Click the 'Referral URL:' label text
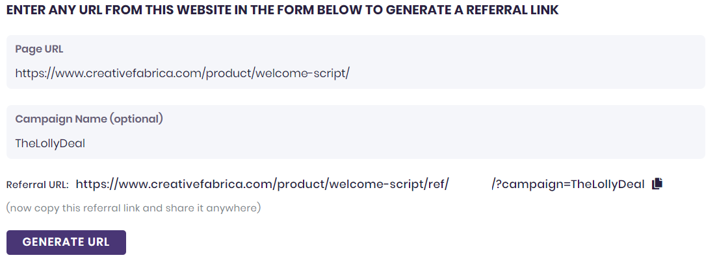 [x=37, y=185]
